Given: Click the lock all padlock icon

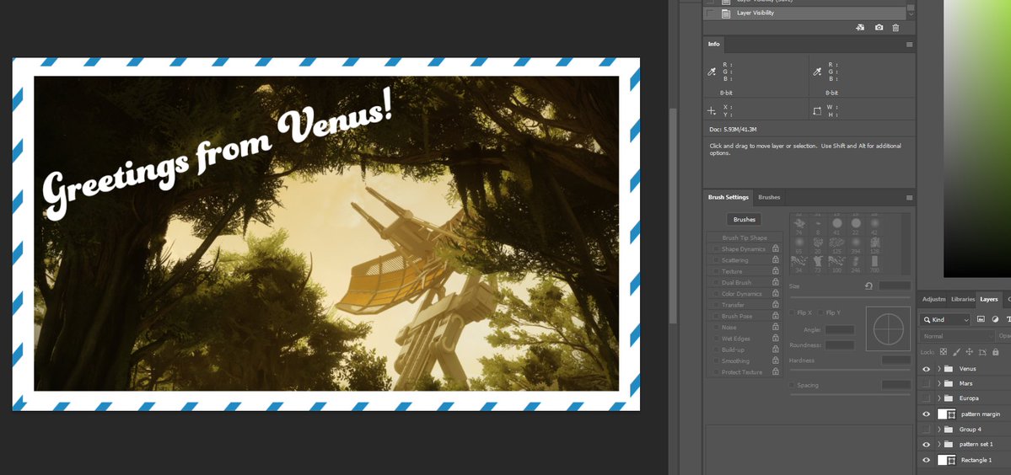Looking at the screenshot, I should [x=996, y=352].
